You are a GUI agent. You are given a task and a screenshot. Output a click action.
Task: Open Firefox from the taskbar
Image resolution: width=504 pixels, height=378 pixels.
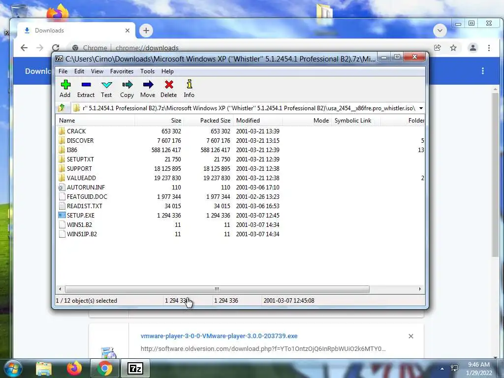(74, 368)
